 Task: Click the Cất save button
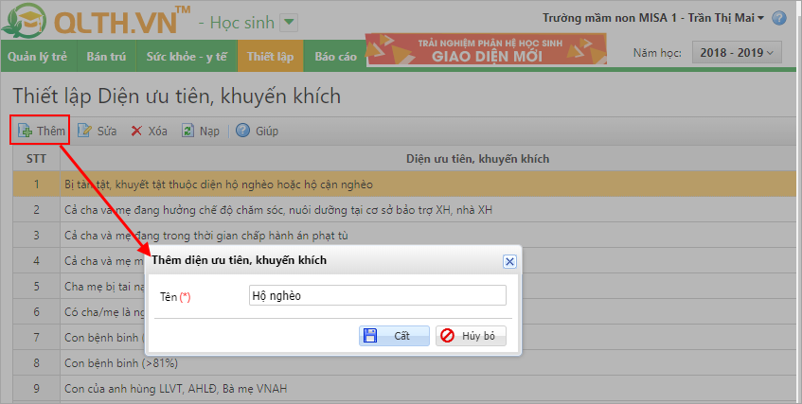(x=394, y=336)
